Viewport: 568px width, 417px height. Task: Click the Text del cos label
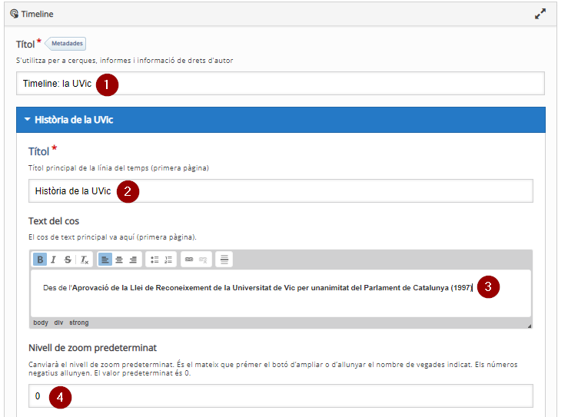54,221
